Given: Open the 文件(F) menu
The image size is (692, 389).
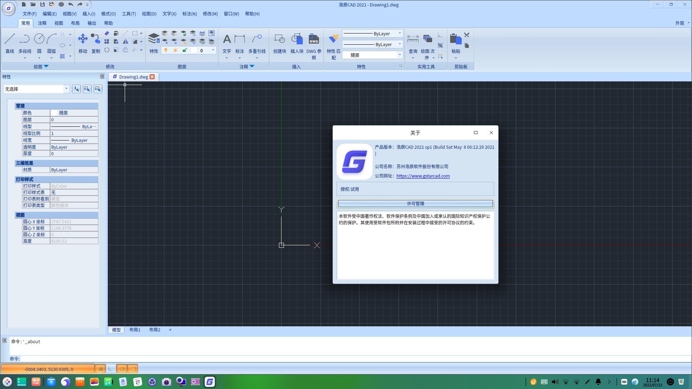Looking at the screenshot, I should tap(30, 14).
